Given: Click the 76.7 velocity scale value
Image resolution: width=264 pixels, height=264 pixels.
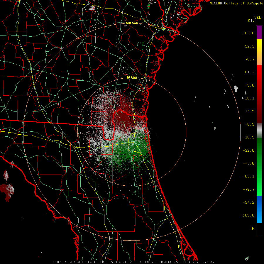Looking at the screenshot, I should [x=250, y=59].
